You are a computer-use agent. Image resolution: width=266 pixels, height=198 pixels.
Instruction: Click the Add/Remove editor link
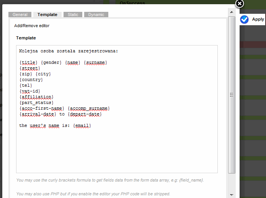coord(32,26)
